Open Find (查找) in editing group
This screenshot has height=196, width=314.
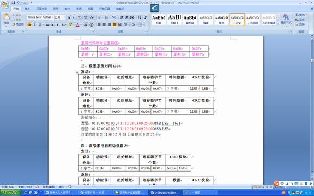tap(300, 15)
